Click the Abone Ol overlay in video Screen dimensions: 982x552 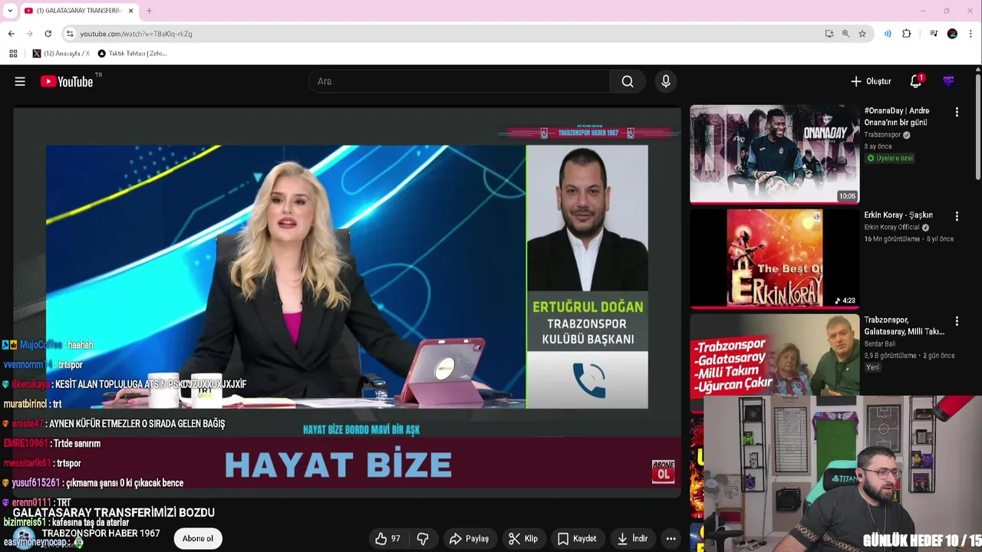(x=663, y=471)
